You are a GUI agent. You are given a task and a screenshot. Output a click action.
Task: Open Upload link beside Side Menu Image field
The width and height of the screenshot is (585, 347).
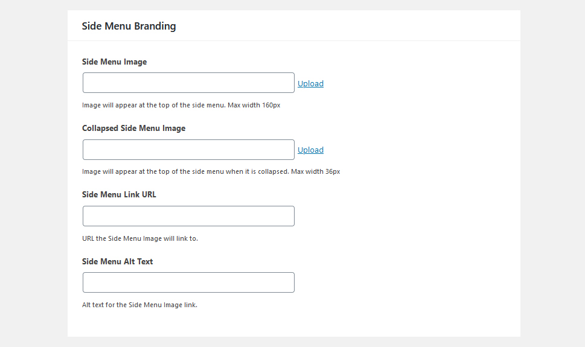click(x=310, y=83)
